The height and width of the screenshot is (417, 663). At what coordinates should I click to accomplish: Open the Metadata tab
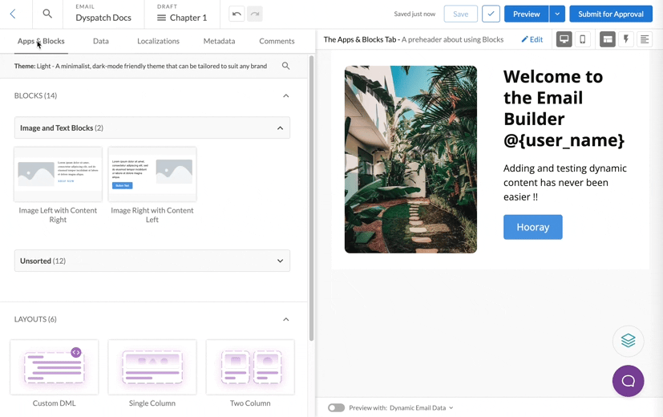click(x=219, y=41)
